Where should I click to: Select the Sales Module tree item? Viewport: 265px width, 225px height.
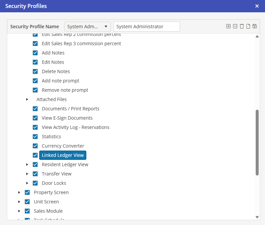pos(48,211)
